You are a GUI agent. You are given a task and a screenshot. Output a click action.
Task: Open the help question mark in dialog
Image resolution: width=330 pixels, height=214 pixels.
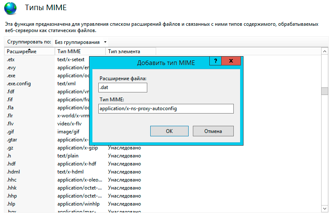pos(215,61)
